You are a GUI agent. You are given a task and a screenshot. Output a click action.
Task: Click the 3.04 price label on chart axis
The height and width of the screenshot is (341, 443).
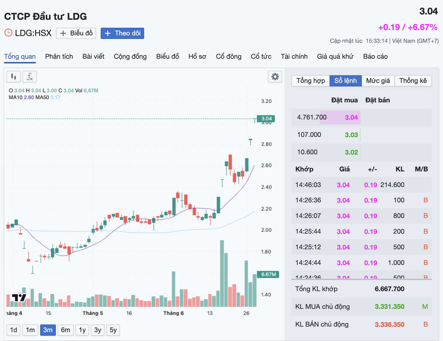[266, 119]
